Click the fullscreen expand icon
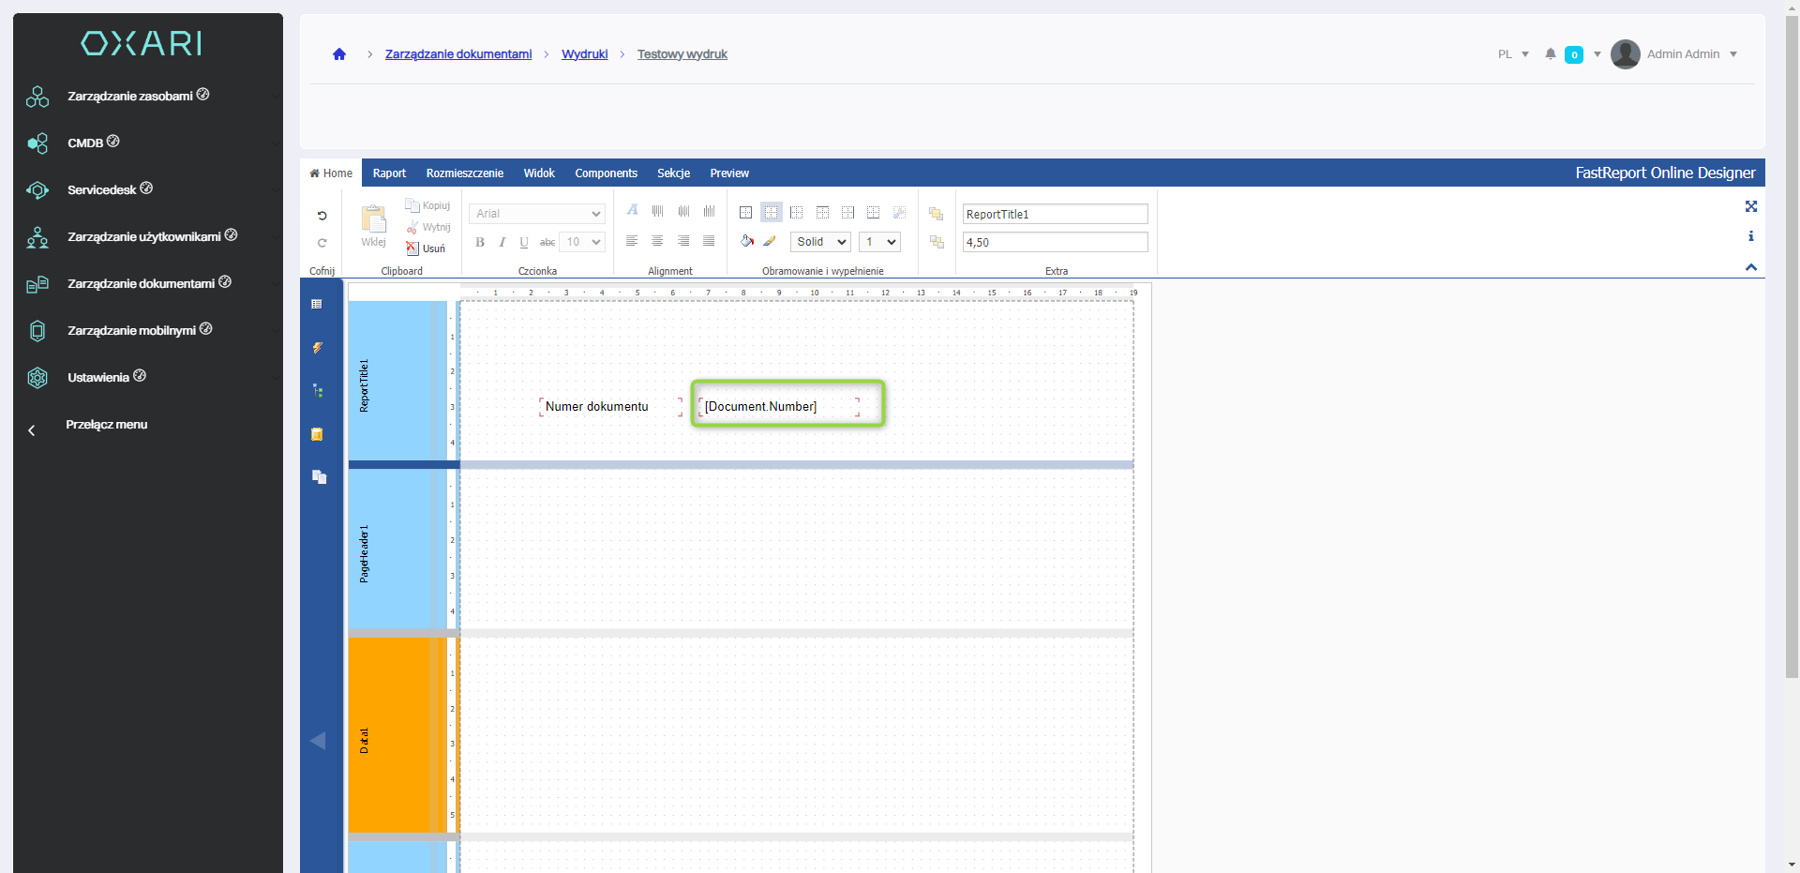This screenshot has width=1800, height=873. (x=1750, y=206)
